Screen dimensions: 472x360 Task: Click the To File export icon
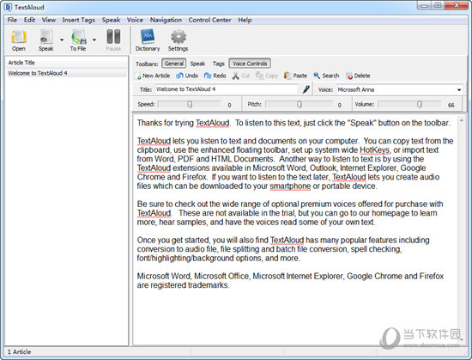tap(78, 37)
